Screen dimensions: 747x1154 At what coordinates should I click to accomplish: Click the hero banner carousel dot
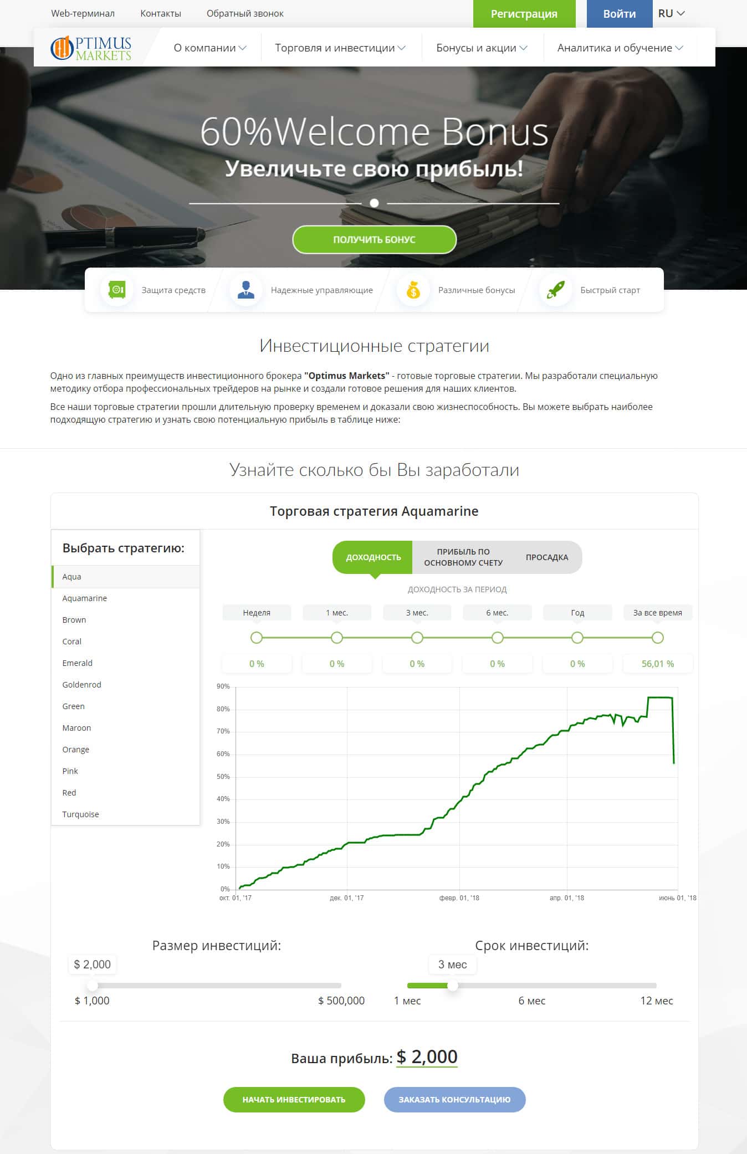click(374, 203)
